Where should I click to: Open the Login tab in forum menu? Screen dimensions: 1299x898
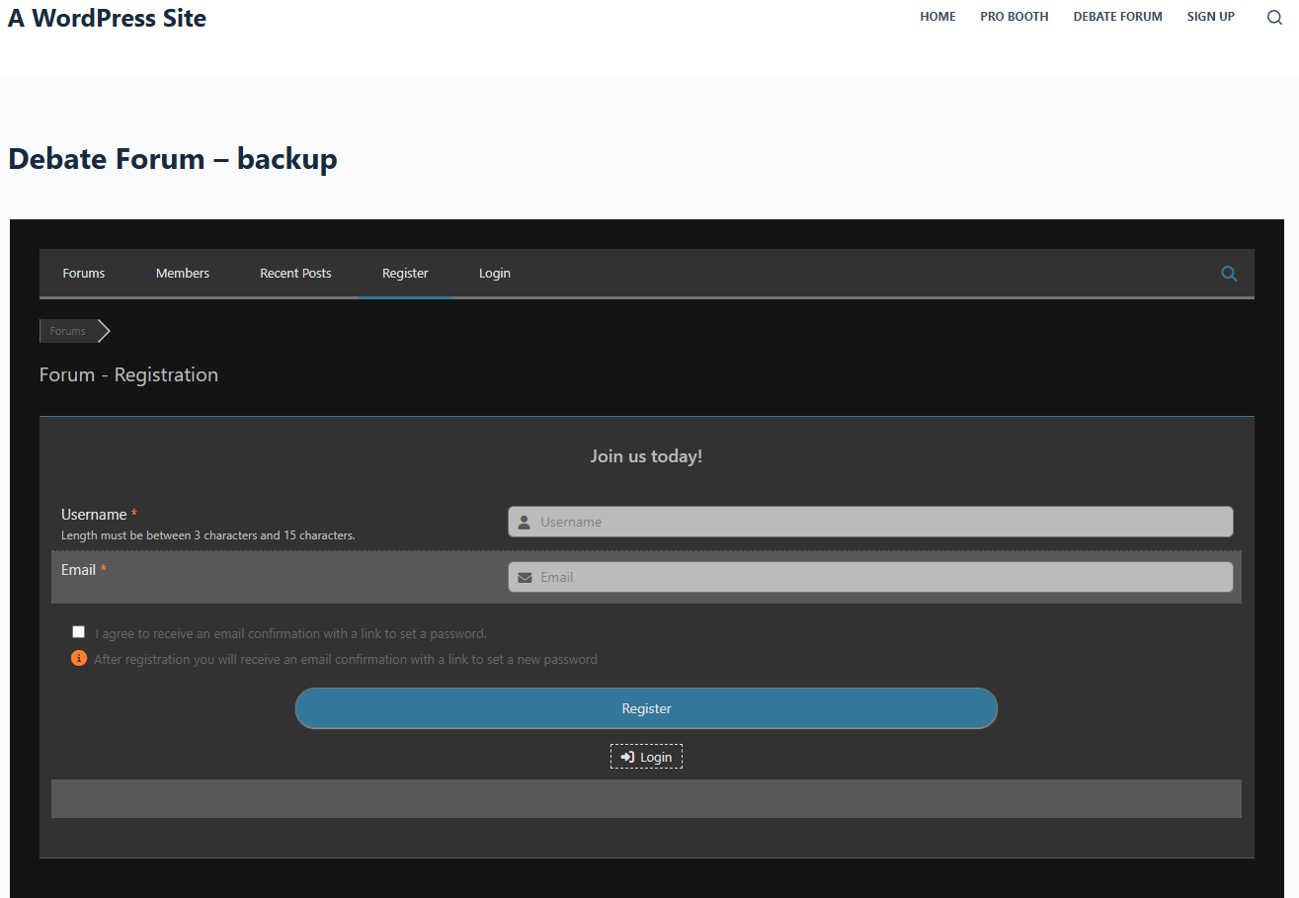495,274
